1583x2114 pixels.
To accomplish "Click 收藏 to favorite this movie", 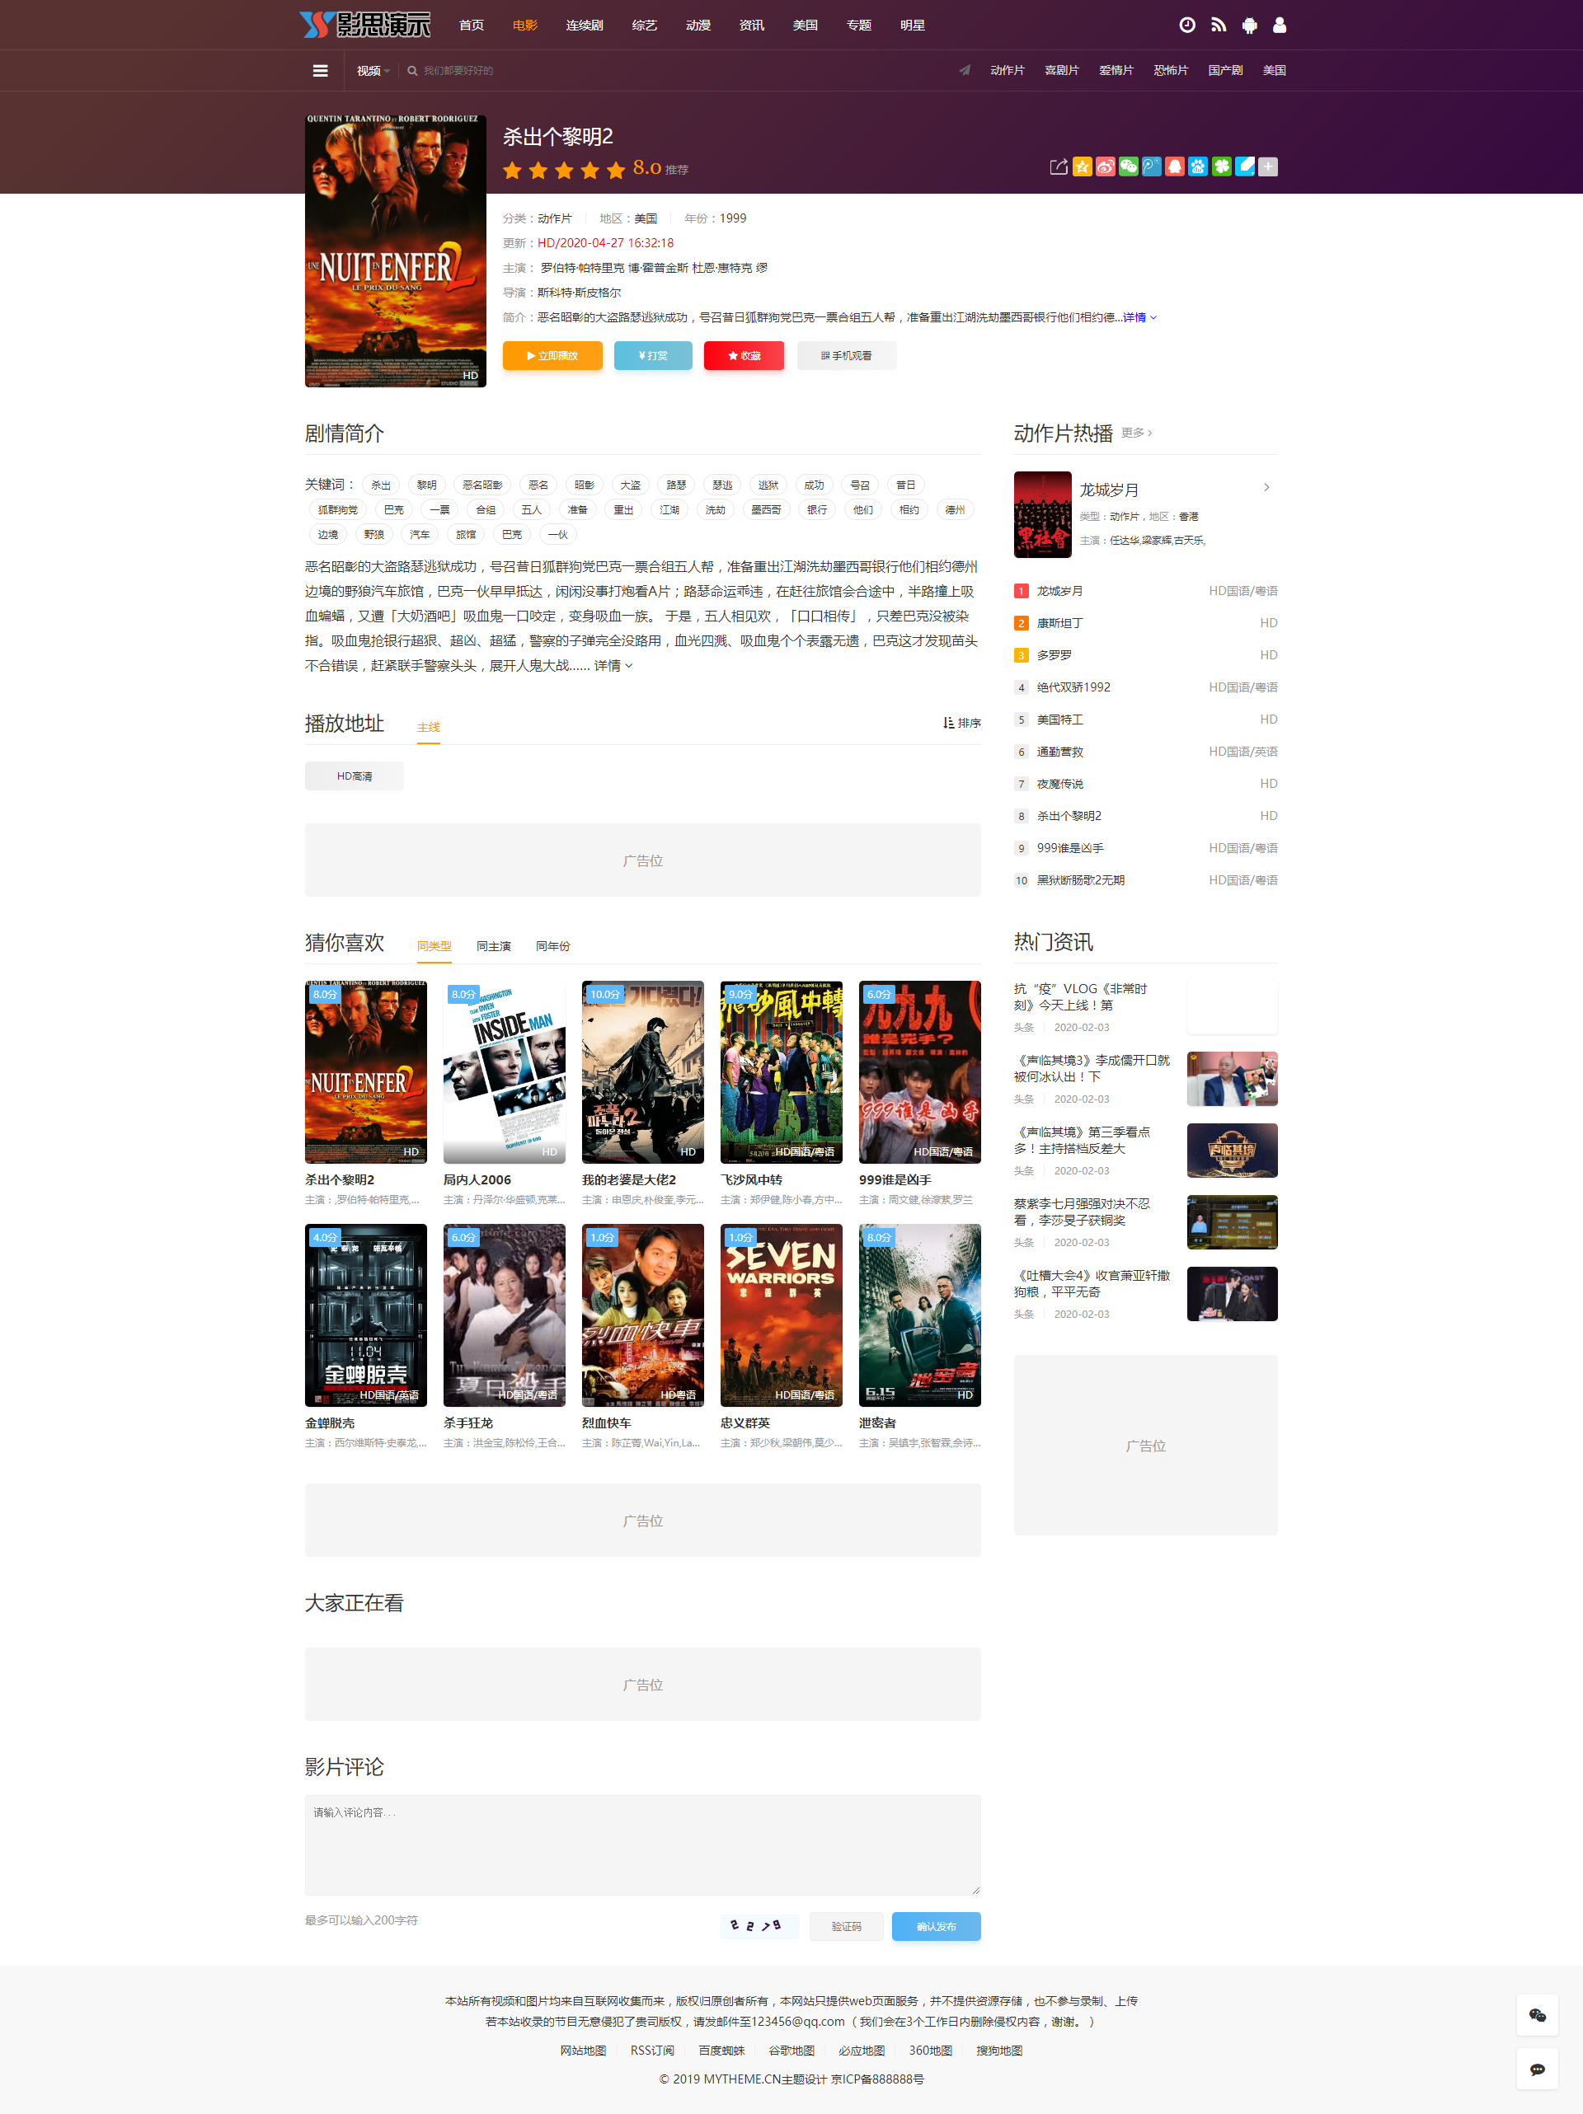I will 744,355.
